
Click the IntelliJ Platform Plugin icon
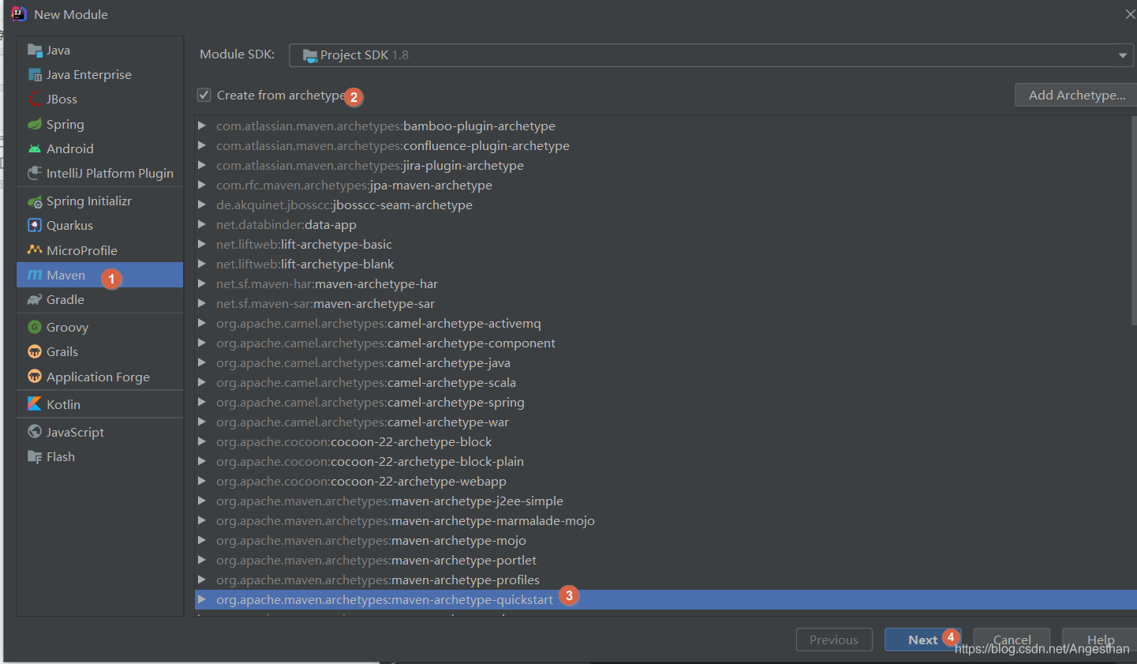[x=35, y=173]
